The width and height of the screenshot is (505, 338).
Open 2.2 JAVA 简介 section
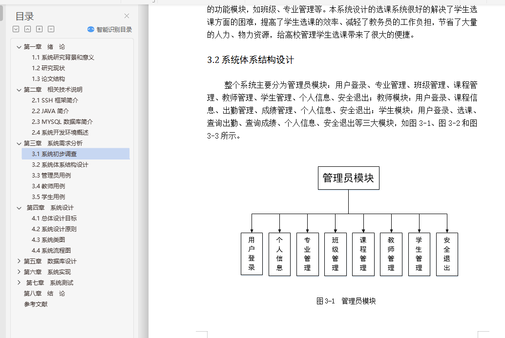pyautogui.click(x=50, y=111)
